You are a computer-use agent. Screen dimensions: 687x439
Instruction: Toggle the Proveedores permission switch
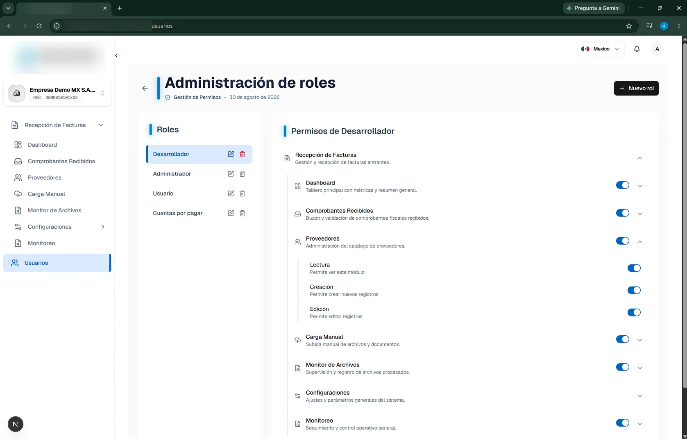tap(622, 241)
